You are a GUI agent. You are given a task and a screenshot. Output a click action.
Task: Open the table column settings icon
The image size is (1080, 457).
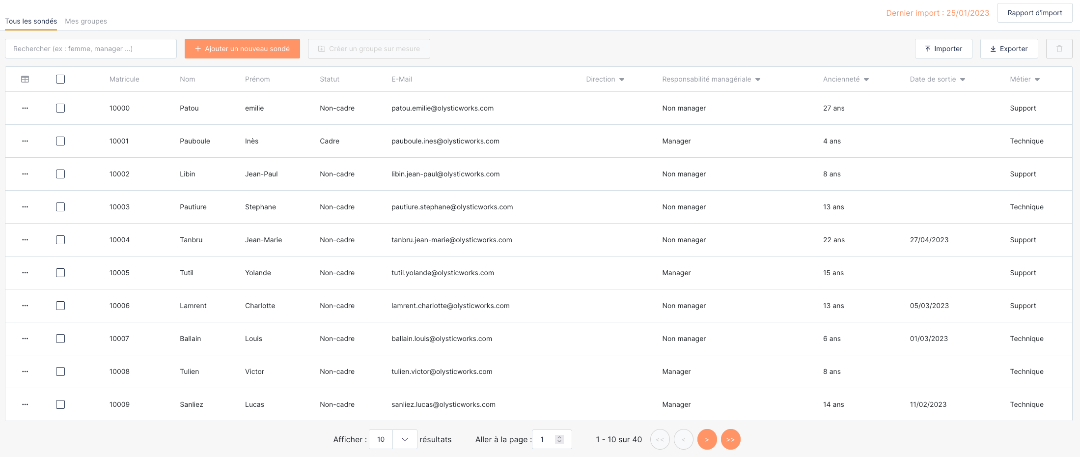(x=25, y=79)
